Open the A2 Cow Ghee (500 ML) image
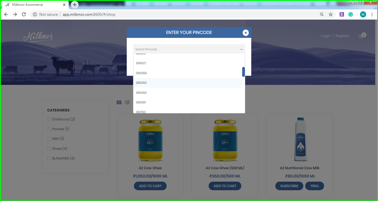Viewport: 378px width, 201px height. point(225,140)
